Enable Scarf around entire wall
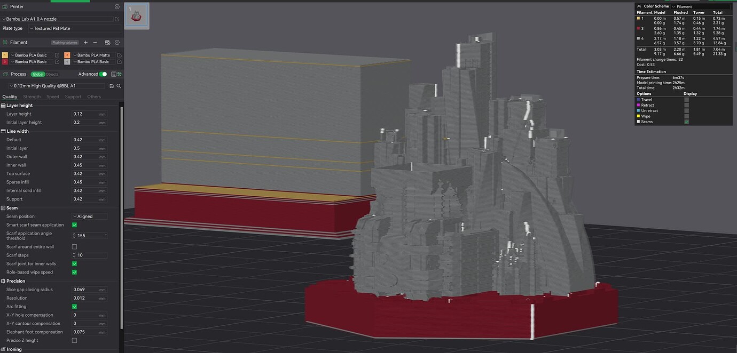Image resolution: width=737 pixels, height=353 pixels. click(74, 247)
